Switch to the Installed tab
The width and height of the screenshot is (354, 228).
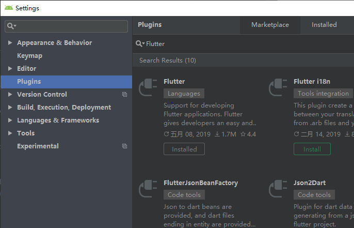324,25
